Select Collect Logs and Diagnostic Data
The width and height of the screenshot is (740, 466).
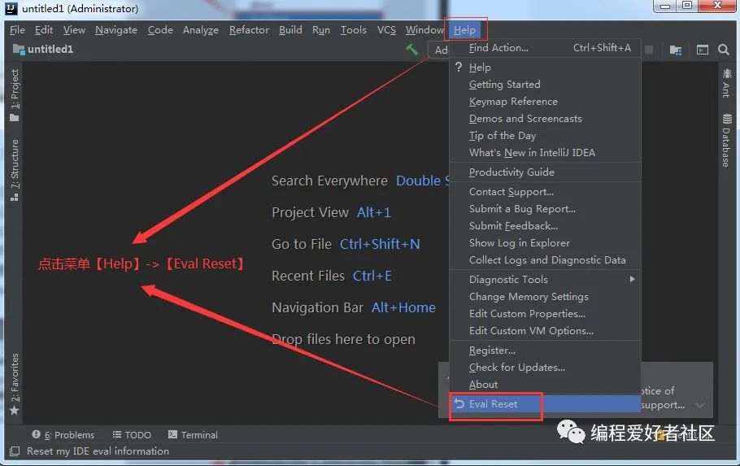click(545, 259)
